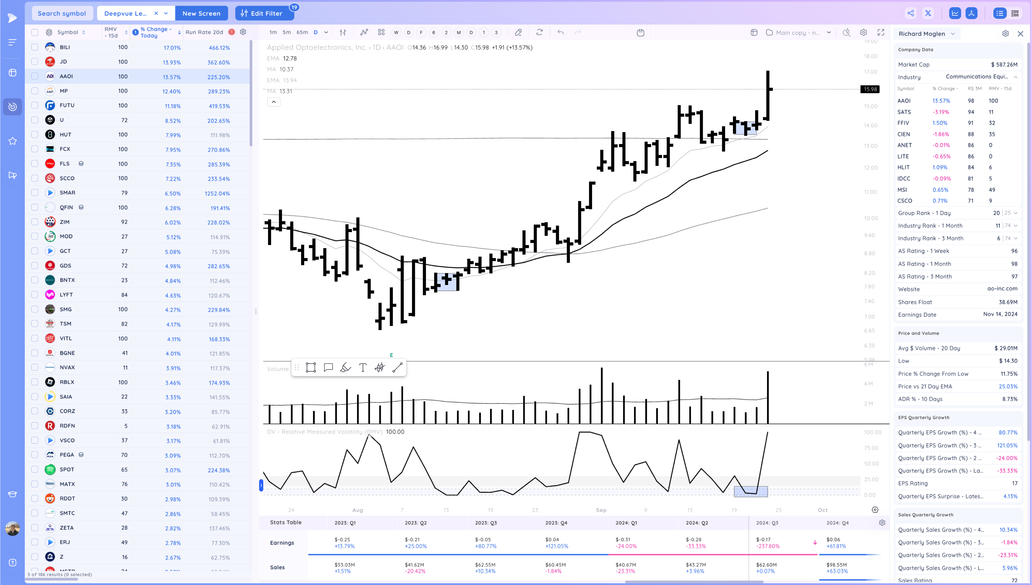The height and width of the screenshot is (585, 1032).
Task: Expand the chart to fullscreen
Action: [882, 33]
